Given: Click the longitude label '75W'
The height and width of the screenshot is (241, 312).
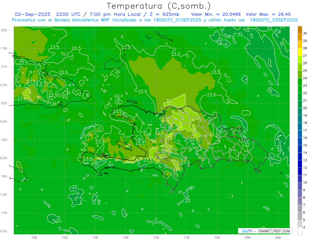Looking at the screenshot, I should pyautogui.click(x=65, y=238).
